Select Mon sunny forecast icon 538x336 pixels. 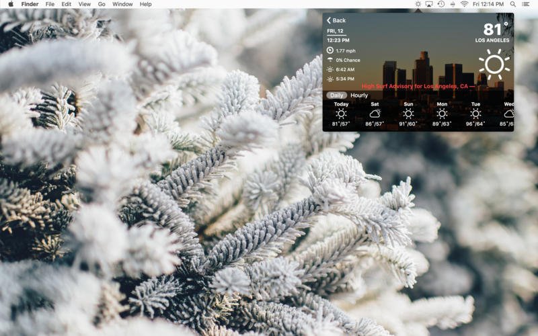(442, 114)
